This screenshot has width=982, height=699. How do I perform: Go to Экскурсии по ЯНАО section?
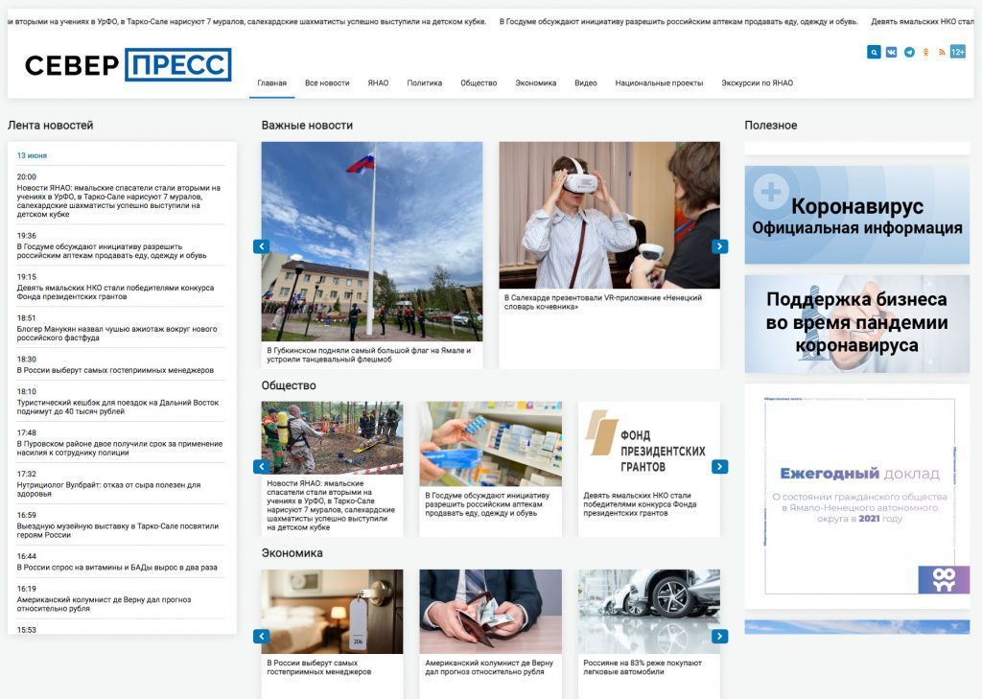(757, 83)
